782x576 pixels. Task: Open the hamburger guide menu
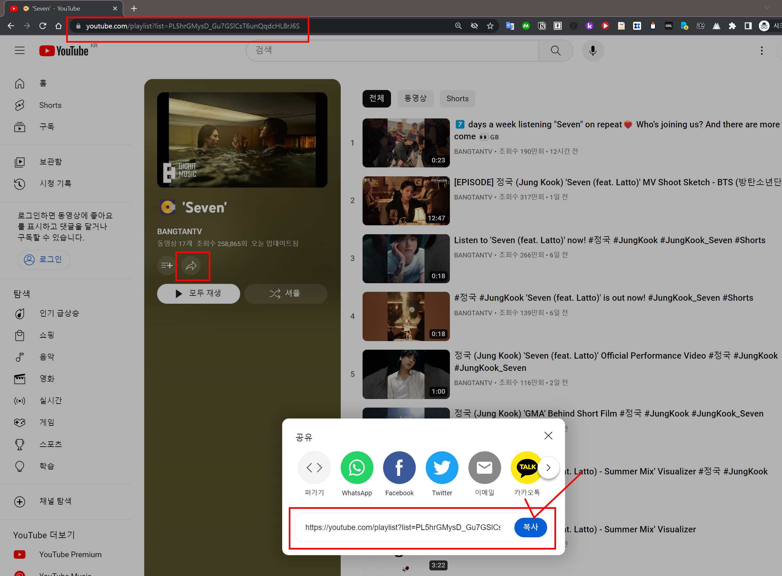pyautogui.click(x=20, y=51)
